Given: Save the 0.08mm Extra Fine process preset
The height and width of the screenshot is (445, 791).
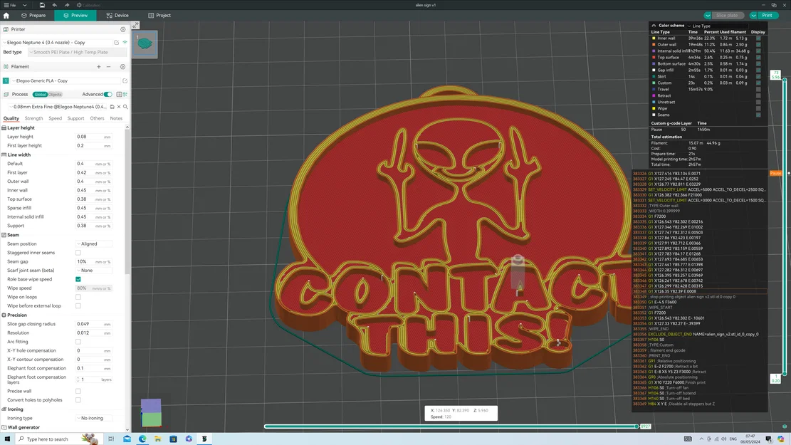Looking at the screenshot, I should pos(112,107).
